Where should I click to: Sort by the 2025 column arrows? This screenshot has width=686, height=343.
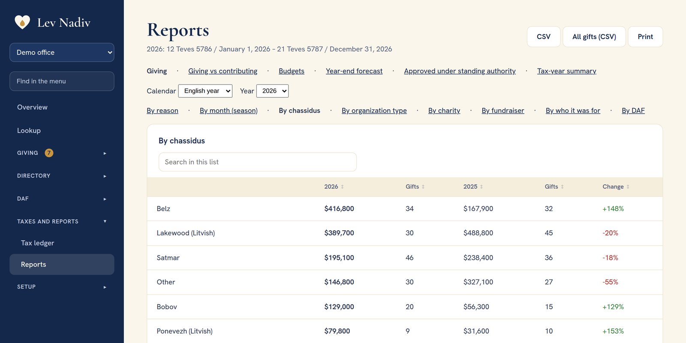click(481, 187)
